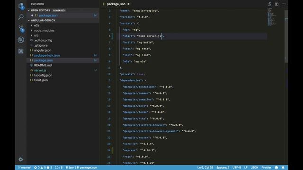Screen dimensions: 303x170
Task: Click the "@angular/router" dependency line
Action: tap(145, 137)
